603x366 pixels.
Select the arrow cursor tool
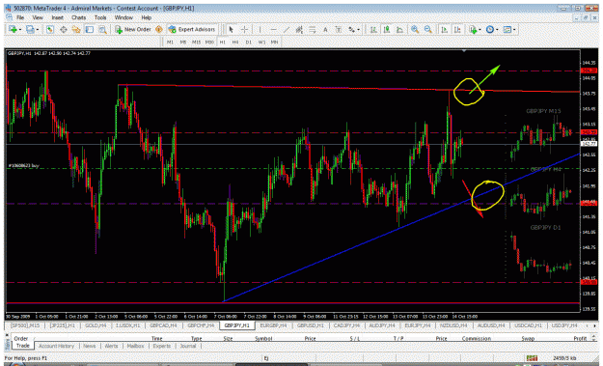[x=232, y=29]
